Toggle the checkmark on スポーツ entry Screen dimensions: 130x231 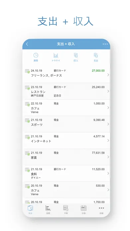pyautogui.click(x=27, y=120)
